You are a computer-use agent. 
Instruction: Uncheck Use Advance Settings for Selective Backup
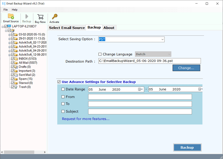coord(59,82)
